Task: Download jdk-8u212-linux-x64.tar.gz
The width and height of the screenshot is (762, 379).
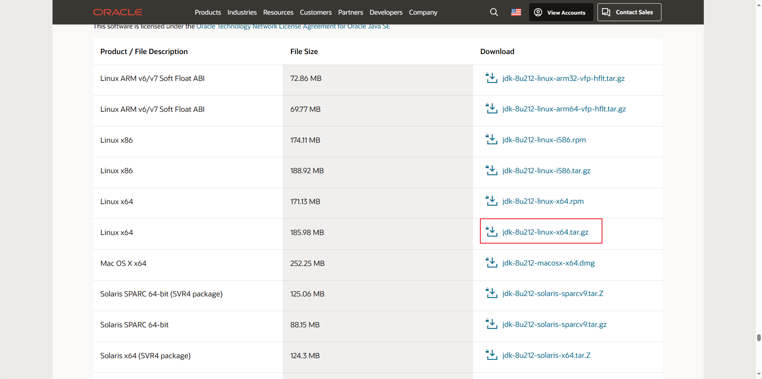Action: 545,232
